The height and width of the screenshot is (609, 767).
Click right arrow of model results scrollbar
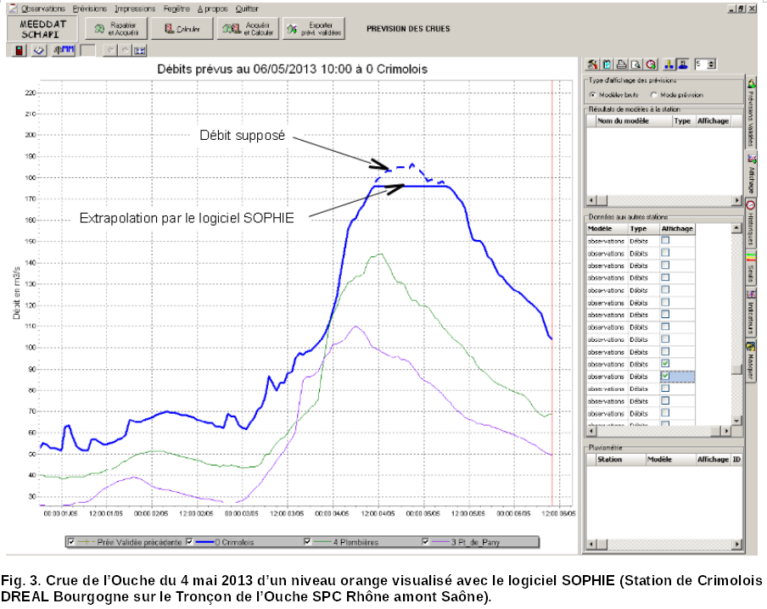736,200
